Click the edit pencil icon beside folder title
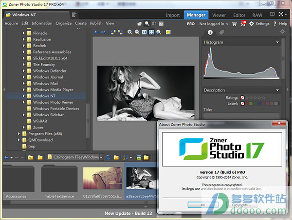The width and height of the screenshot is (292, 220). coord(74,15)
